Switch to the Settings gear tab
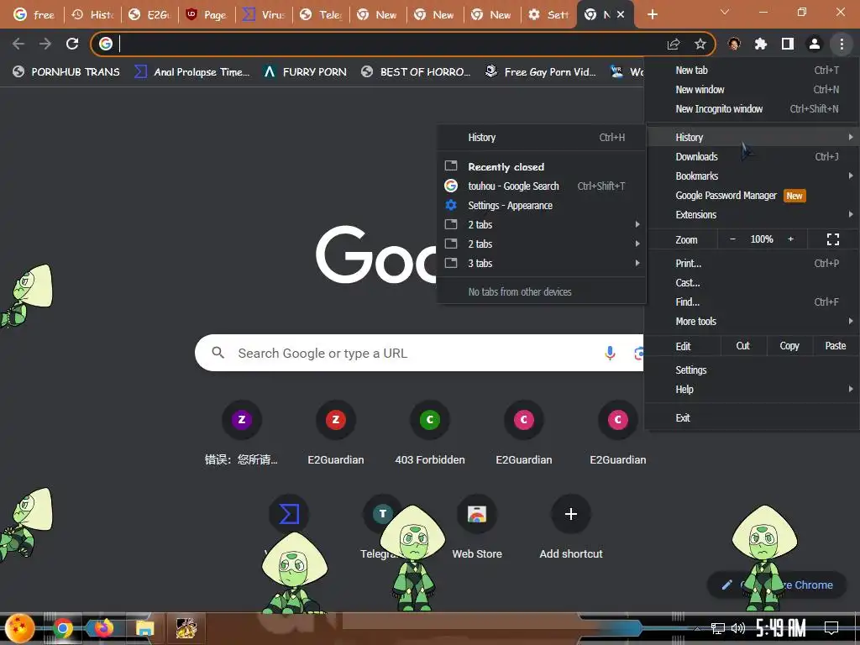The image size is (860, 645). point(549,15)
